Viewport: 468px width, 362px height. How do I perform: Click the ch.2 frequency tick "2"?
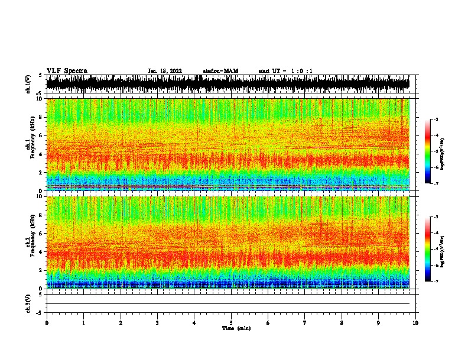[x=41, y=270]
